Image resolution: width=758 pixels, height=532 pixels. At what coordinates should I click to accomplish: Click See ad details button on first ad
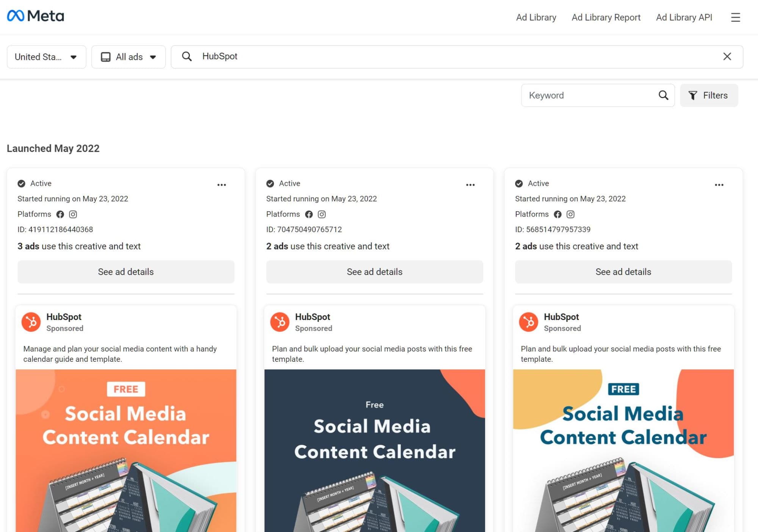(x=125, y=271)
